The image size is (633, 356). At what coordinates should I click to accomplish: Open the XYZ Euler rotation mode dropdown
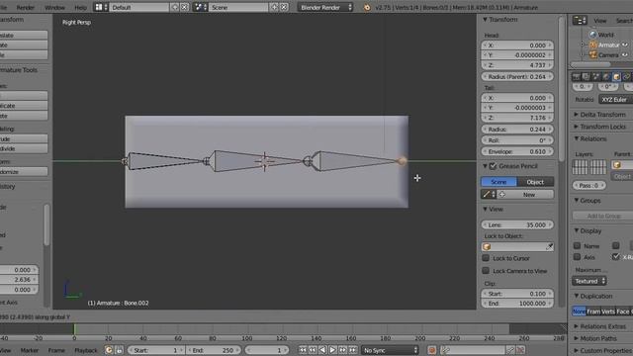(x=615, y=99)
